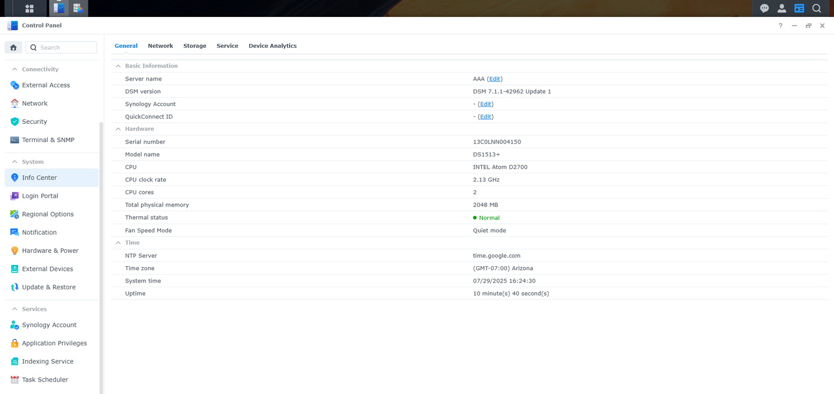Image resolution: width=834 pixels, height=394 pixels.
Task: Switch to the Device Analytics tab
Action: pyautogui.click(x=272, y=46)
